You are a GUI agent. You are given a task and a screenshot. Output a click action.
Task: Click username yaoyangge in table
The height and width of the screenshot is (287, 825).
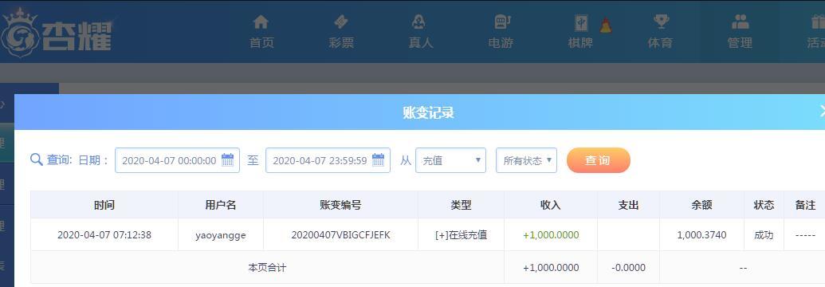pyautogui.click(x=221, y=235)
